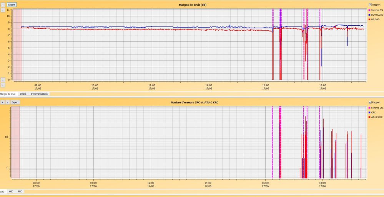Switch to the Débits tab

[23, 94]
